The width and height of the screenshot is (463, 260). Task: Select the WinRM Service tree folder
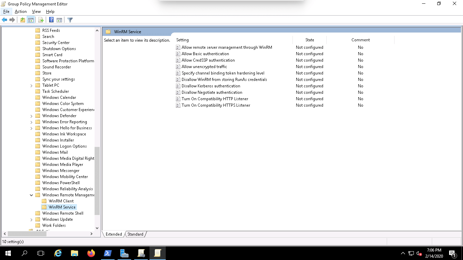click(x=62, y=207)
